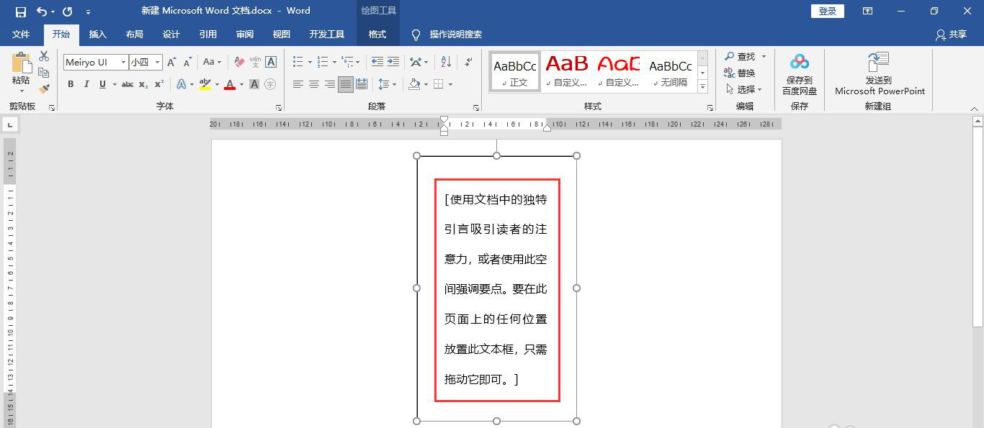Toggle center paragraph alignment

(x=313, y=84)
